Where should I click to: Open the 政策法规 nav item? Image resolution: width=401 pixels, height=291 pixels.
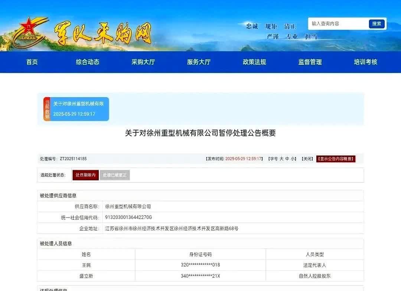tap(254, 62)
